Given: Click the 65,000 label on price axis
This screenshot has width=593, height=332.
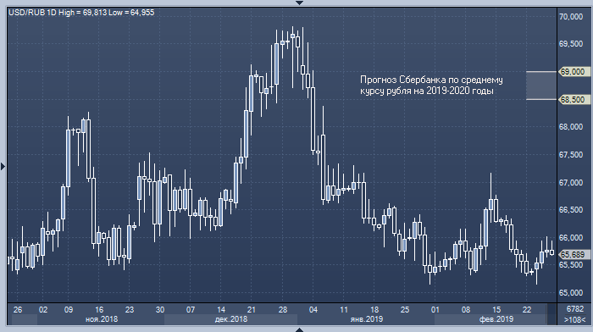Looking at the screenshot, I should [571, 293].
